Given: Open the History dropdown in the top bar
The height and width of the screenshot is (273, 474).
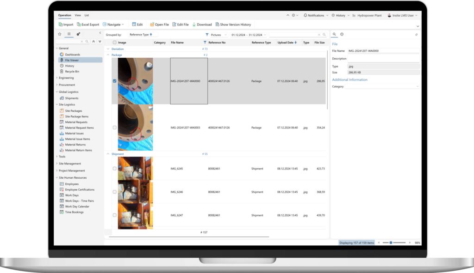Looking at the screenshot, I should coord(340,15).
